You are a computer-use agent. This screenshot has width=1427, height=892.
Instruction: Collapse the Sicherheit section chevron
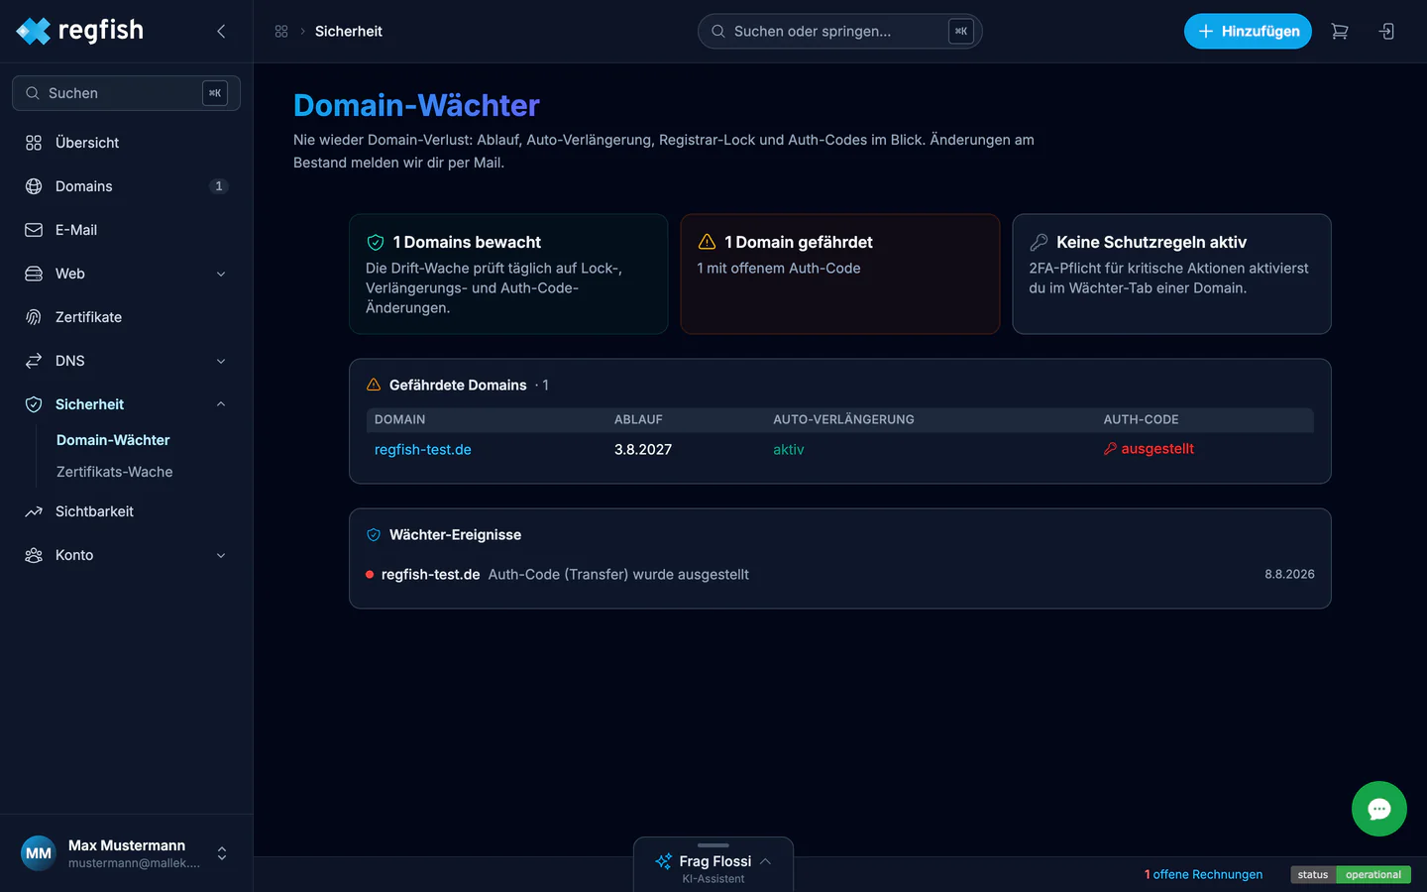click(221, 404)
